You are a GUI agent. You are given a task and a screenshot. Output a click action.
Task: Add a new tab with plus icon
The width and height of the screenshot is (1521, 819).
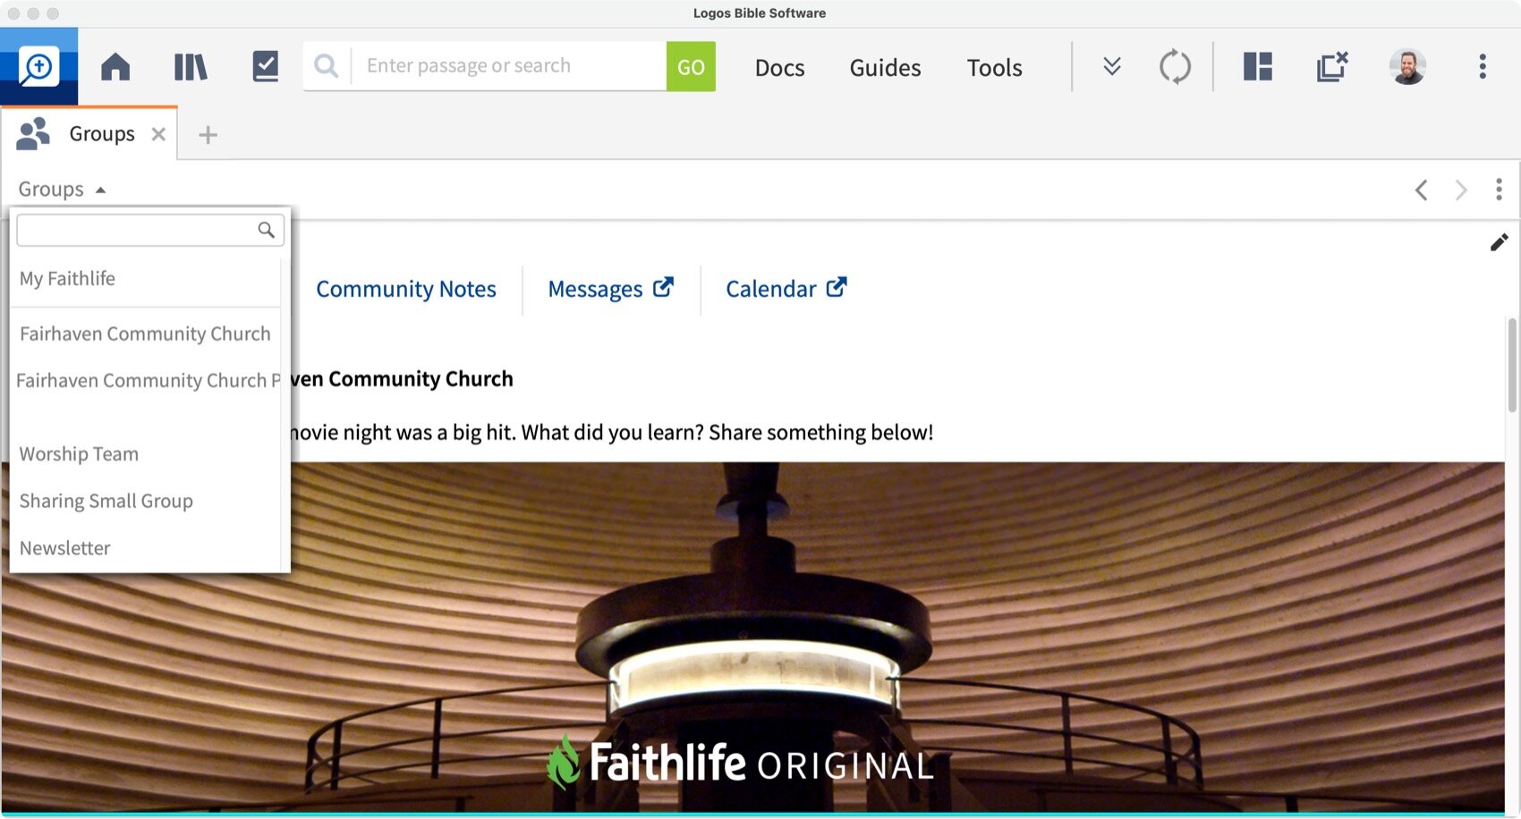pos(208,135)
